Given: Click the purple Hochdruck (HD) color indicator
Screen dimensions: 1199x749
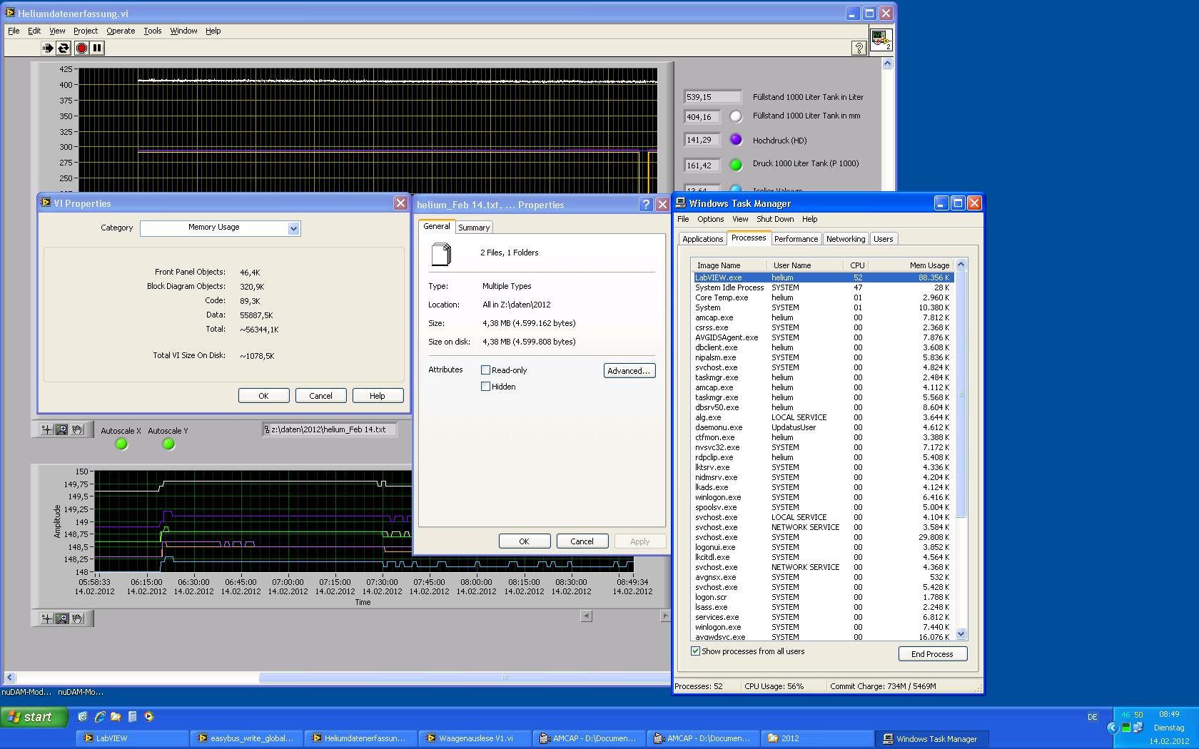Looking at the screenshot, I should tap(736, 140).
